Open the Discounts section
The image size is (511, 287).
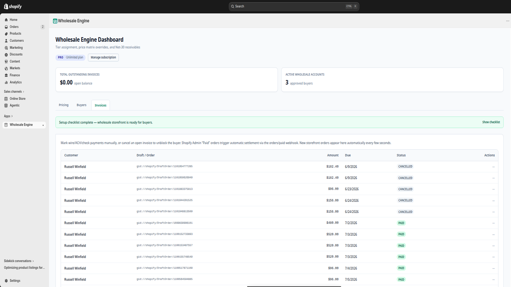point(16,54)
